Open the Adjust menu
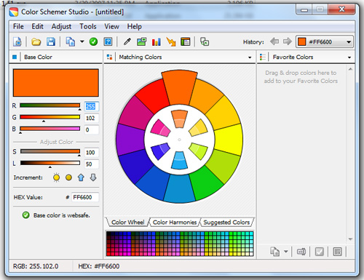This screenshot has height=280, width=364. (61, 26)
